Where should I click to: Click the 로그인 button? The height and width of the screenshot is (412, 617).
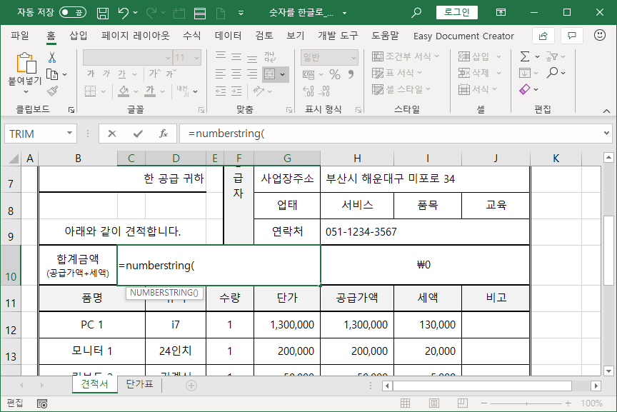457,12
